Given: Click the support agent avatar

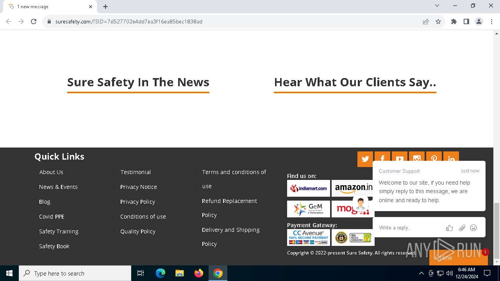Looking at the screenshot, I should pyautogui.click(x=360, y=203).
